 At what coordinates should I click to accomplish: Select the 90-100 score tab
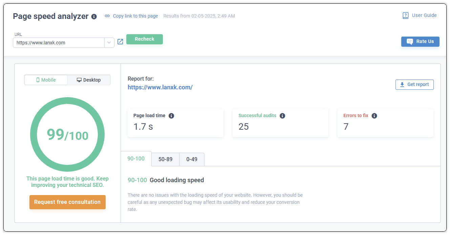pyautogui.click(x=136, y=159)
